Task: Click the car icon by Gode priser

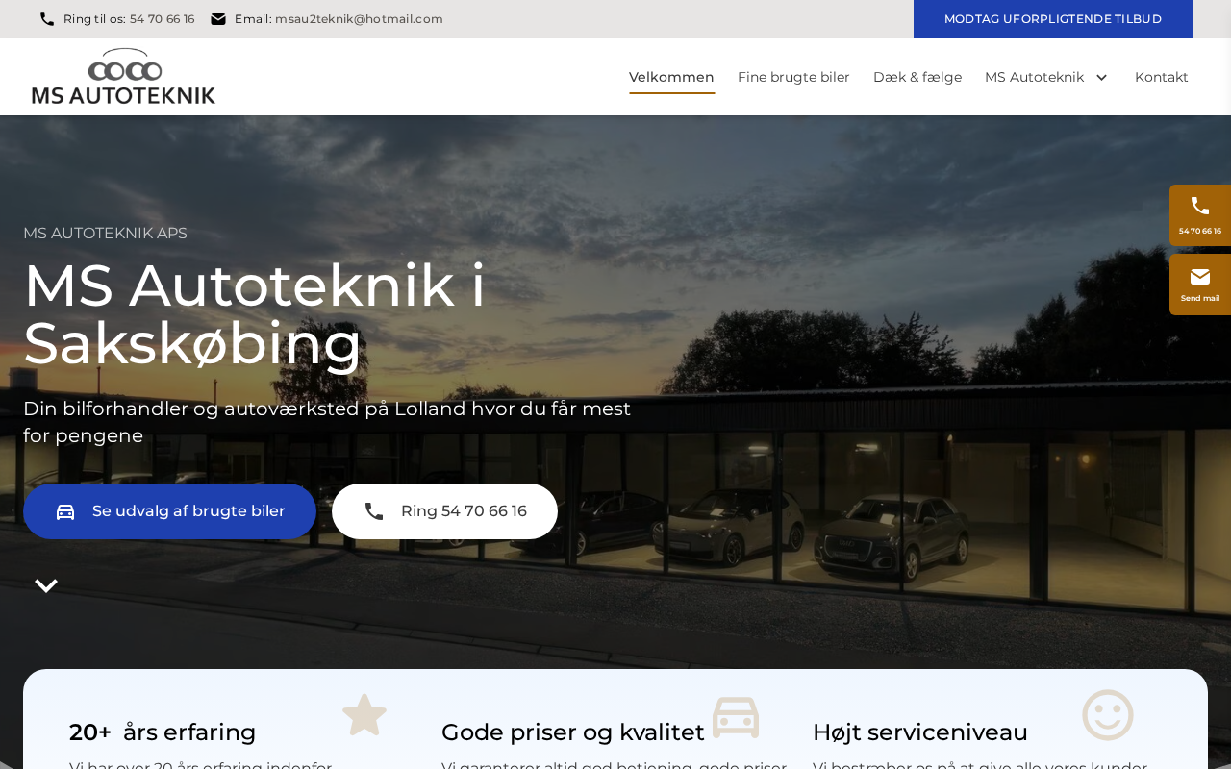Action: pyautogui.click(x=736, y=717)
